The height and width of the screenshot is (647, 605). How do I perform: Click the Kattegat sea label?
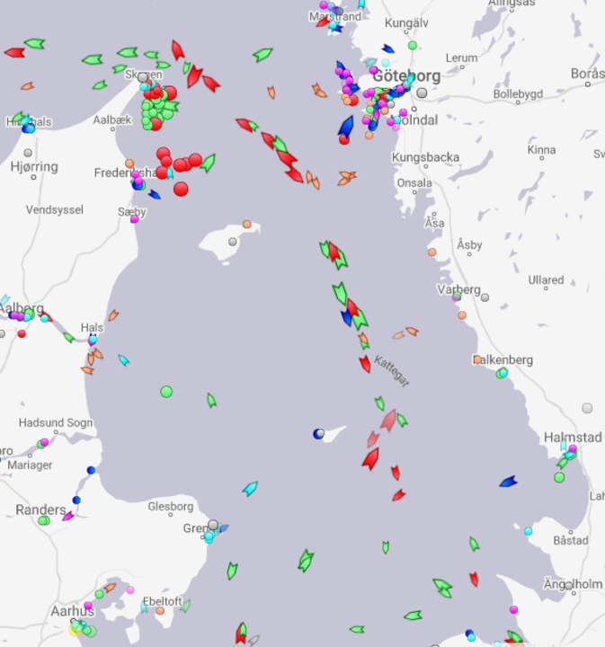tap(392, 371)
